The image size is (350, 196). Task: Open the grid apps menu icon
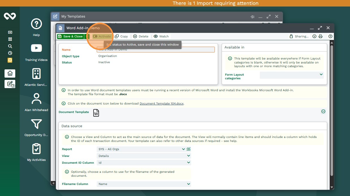(10, 39)
